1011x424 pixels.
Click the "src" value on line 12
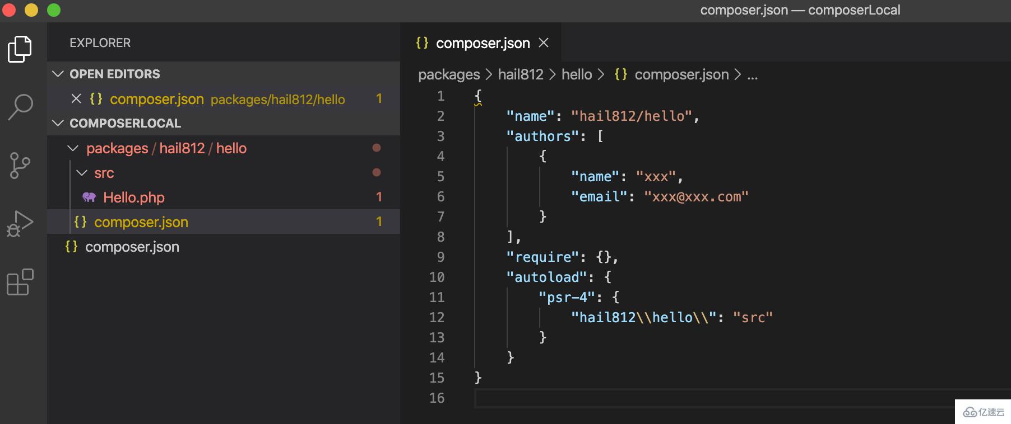(753, 318)
